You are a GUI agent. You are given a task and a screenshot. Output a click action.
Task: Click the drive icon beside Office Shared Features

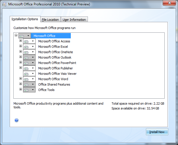pyautogui.click(x=26, y=85)
